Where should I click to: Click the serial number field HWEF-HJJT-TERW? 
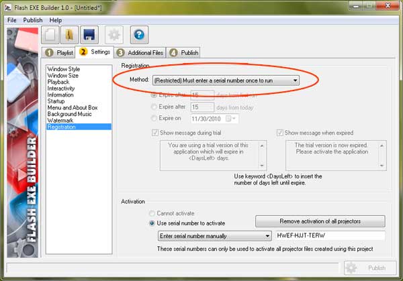click(x=330, y=235)
